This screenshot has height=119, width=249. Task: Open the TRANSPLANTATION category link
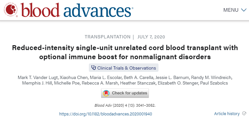tap(107, 37)
